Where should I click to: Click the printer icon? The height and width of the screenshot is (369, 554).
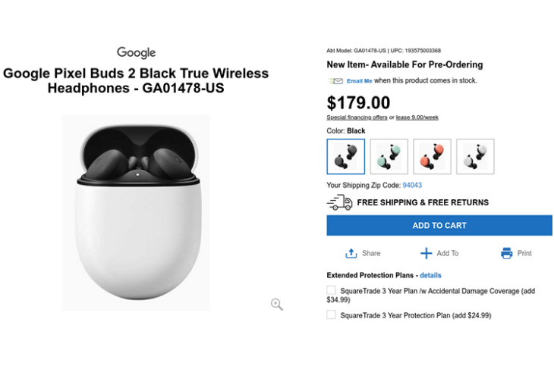(507, 253)
